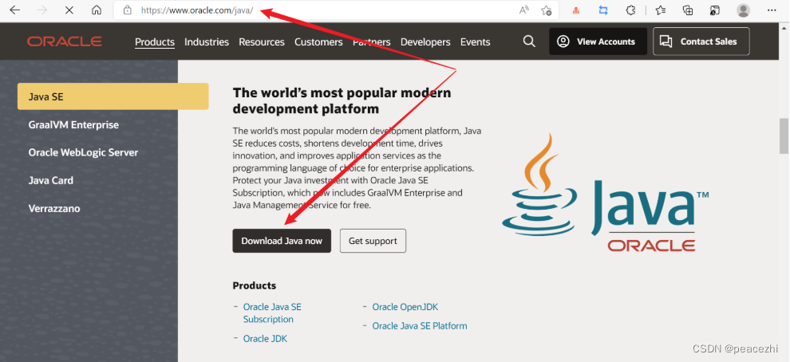Click the Download Java now button
Image resolution: width=790 pixels, height=362 pixels.
click(282, 241)
